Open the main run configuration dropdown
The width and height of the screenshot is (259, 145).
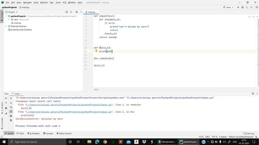pyautogui.click(x=228, y=7)
